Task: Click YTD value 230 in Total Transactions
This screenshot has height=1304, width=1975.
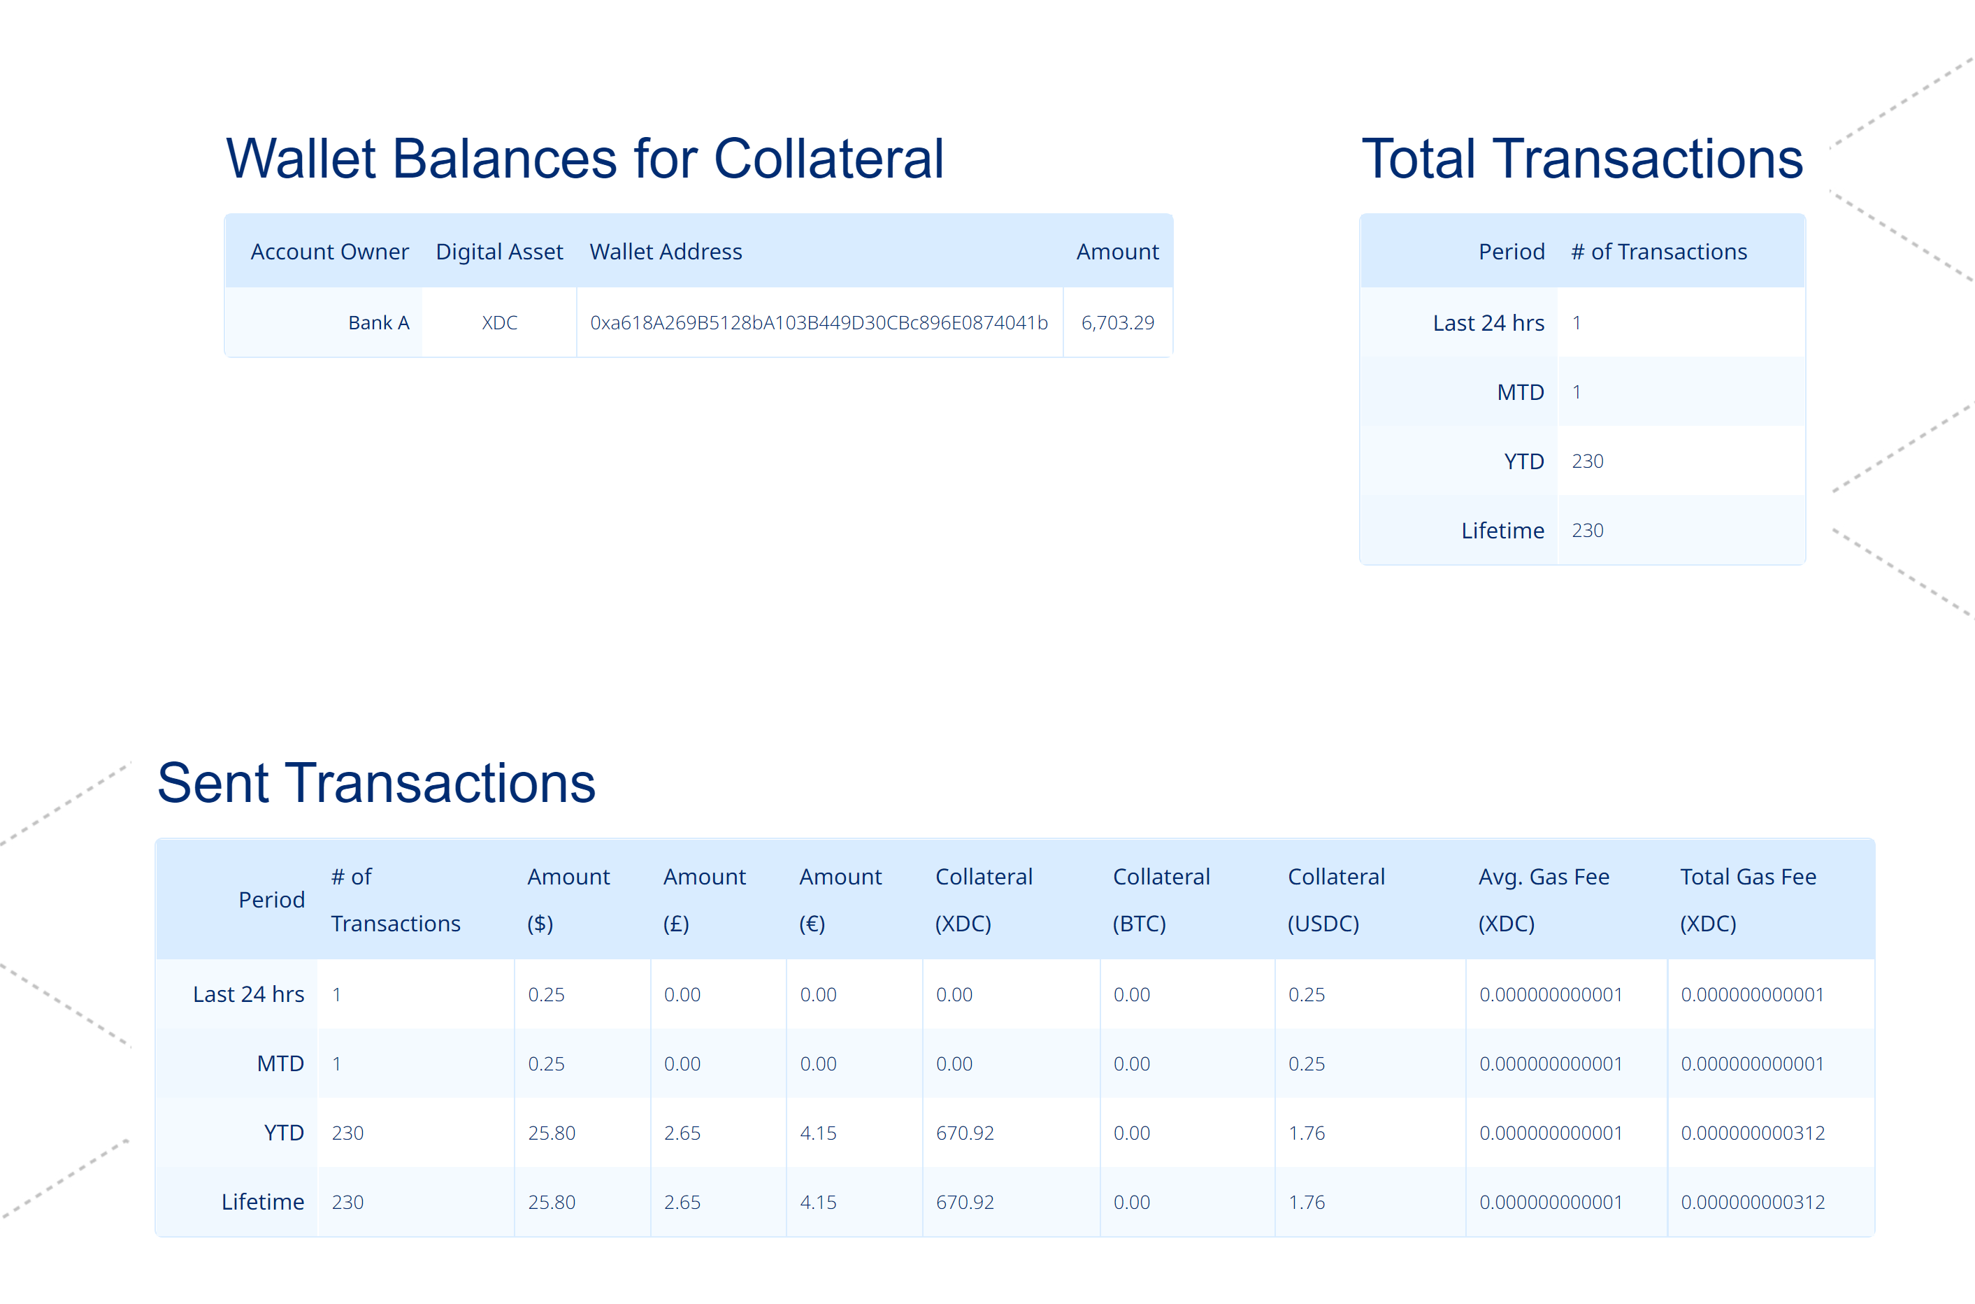Action: [x=1588, y=461]
